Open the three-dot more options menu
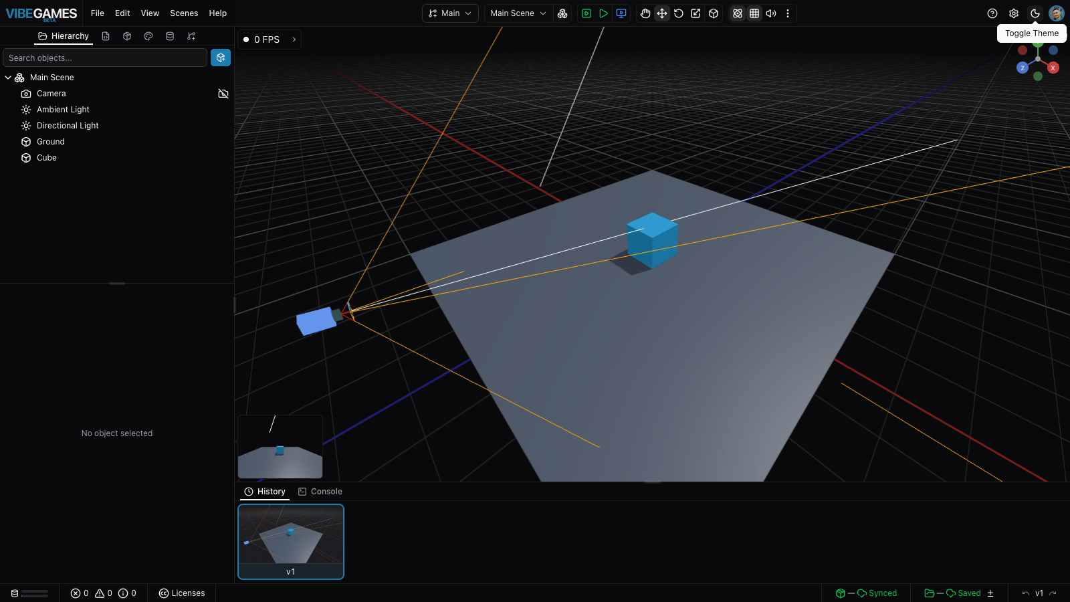This screenshot has height=602, width=1070. click(788, 13)
